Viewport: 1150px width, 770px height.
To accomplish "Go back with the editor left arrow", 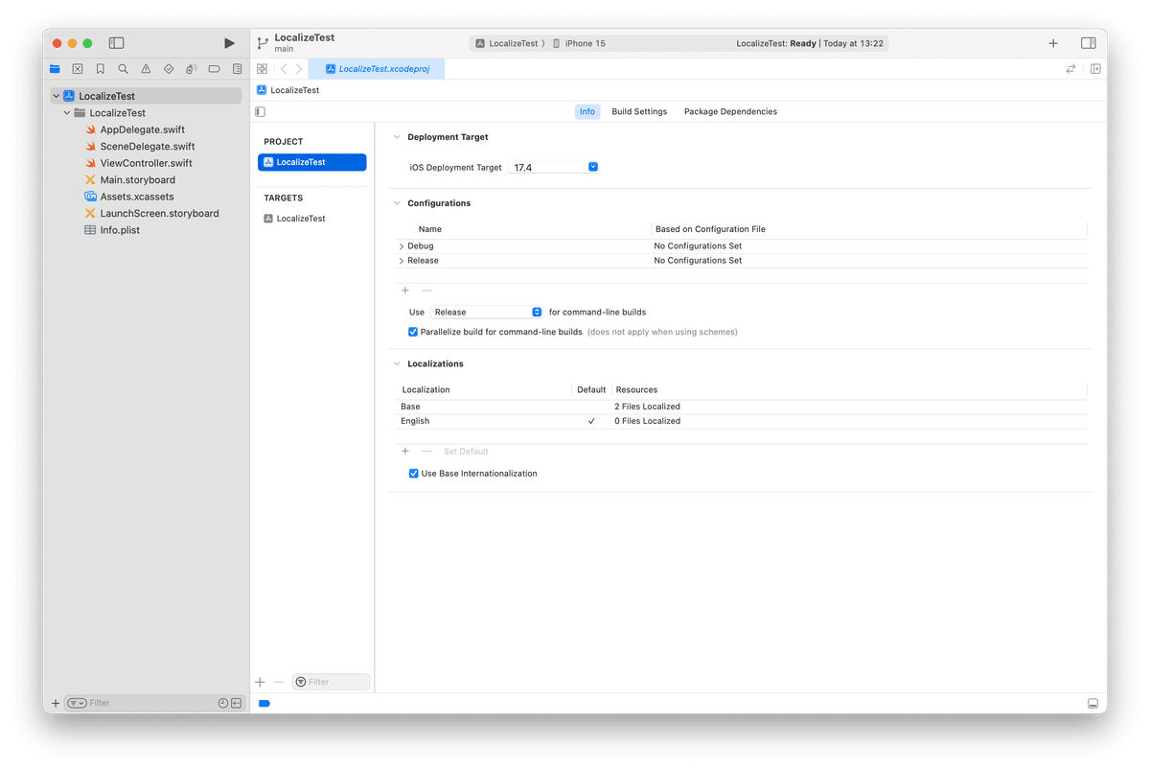I will pyautogui.click(x=284, y=69).
